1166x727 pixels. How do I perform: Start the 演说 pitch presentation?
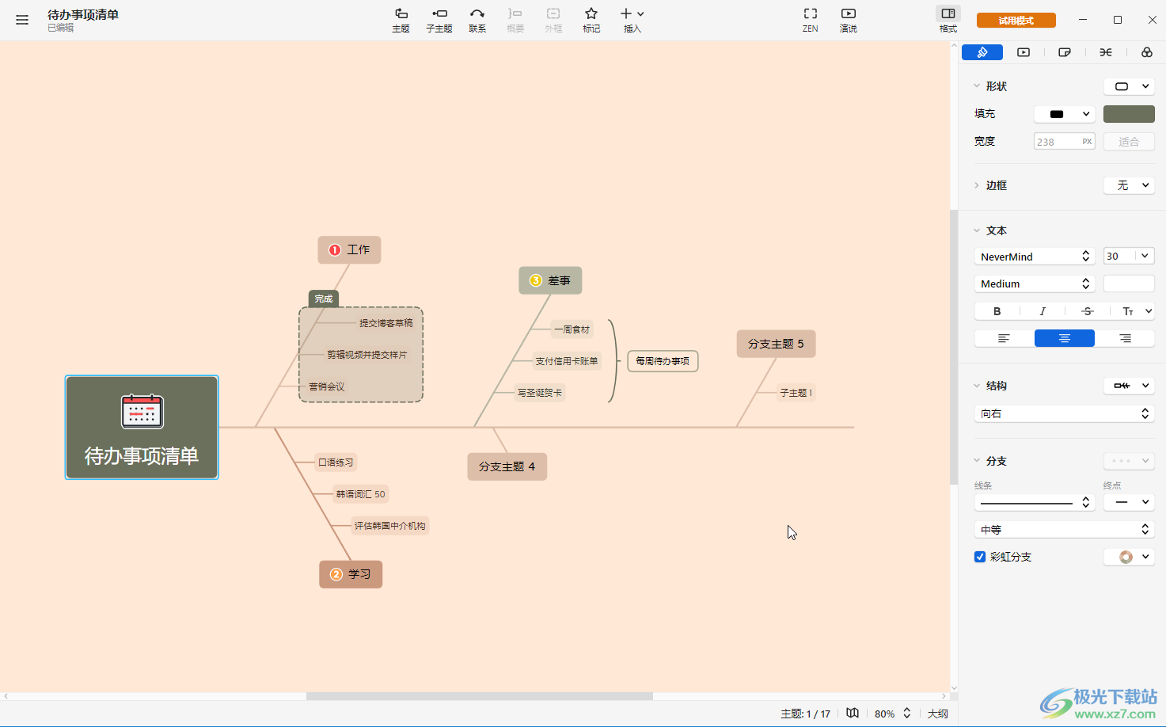pyautogui.click(x=848, y=20)
